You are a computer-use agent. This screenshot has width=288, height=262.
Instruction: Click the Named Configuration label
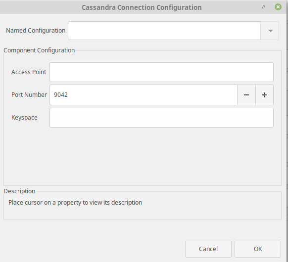[36, 31]
